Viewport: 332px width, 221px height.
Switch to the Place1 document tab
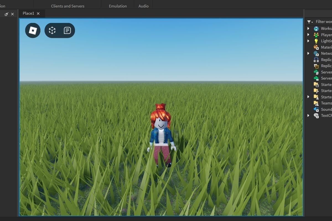tap(32, 13)
